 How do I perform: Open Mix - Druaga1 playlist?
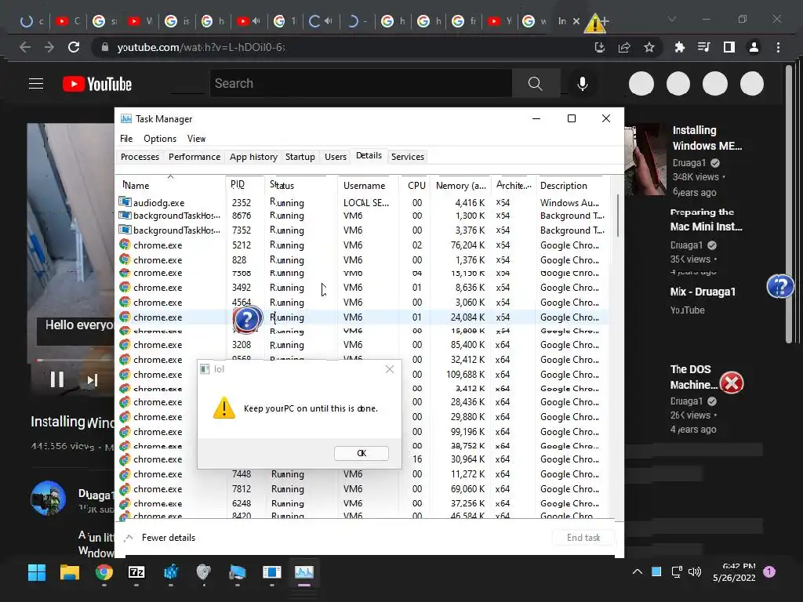tap(703, 292)
